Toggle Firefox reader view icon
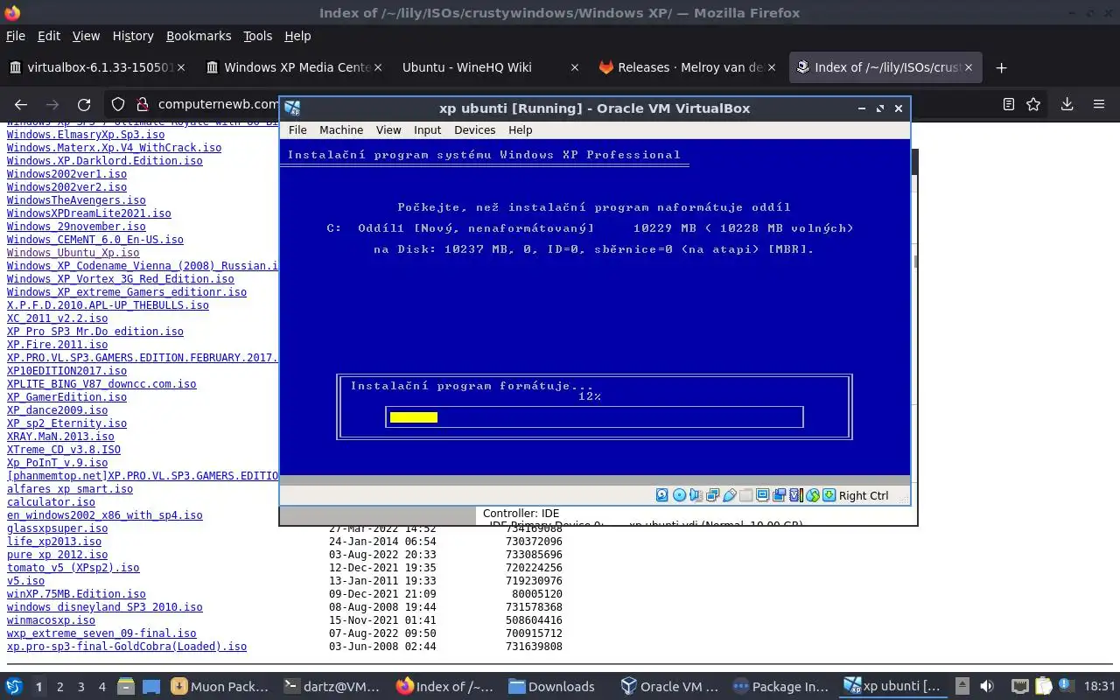1120x700 pixels. tap(1008, 104)
